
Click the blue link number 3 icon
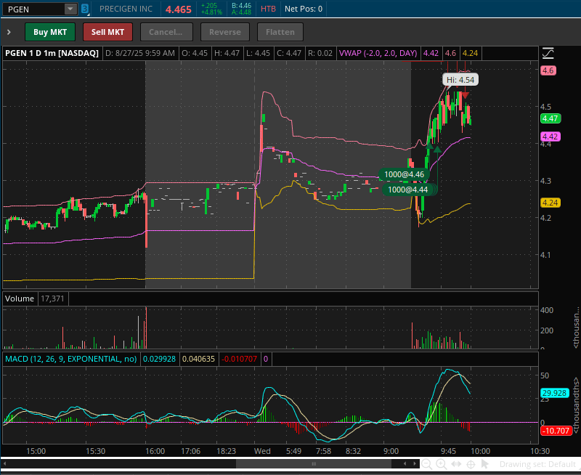point(85,9)
